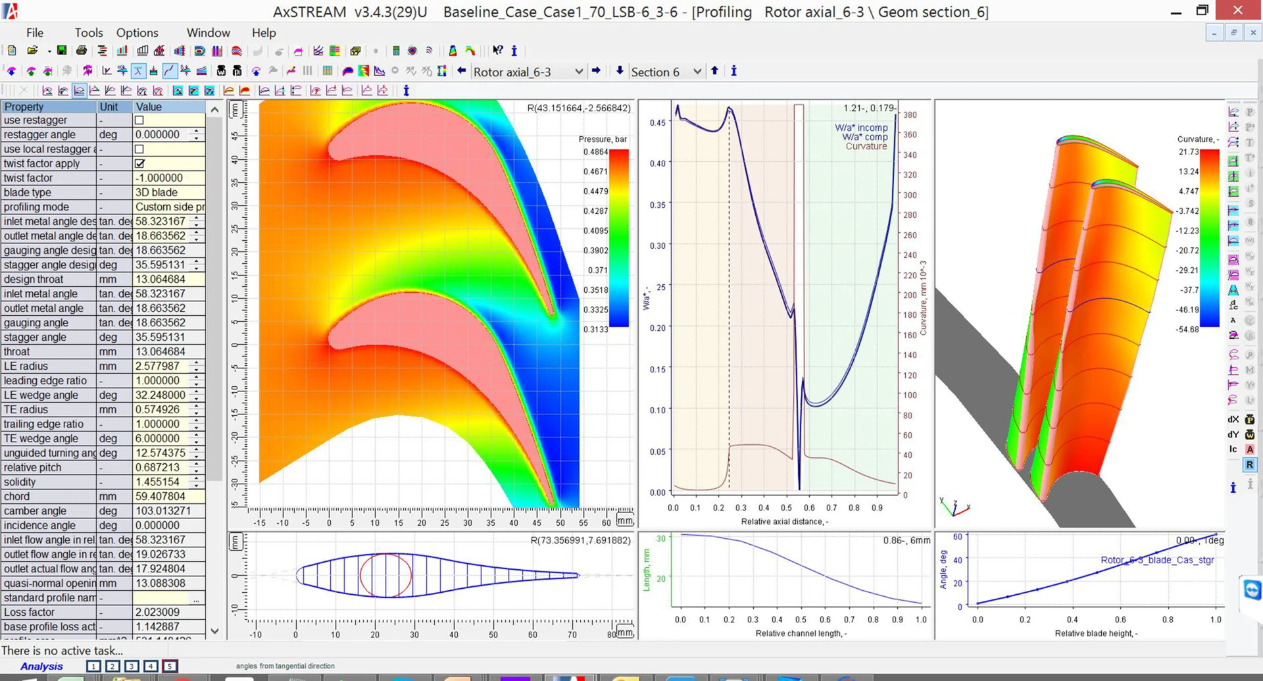
Task: Click the dX icon in the right sidebar
Action: [x=1233, y=419]
